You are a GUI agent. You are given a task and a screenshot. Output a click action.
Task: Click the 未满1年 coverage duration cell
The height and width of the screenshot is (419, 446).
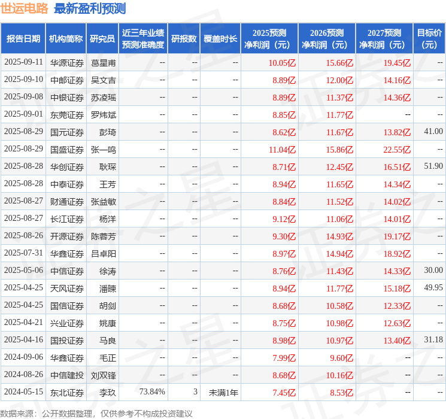(x=223, y=392)
